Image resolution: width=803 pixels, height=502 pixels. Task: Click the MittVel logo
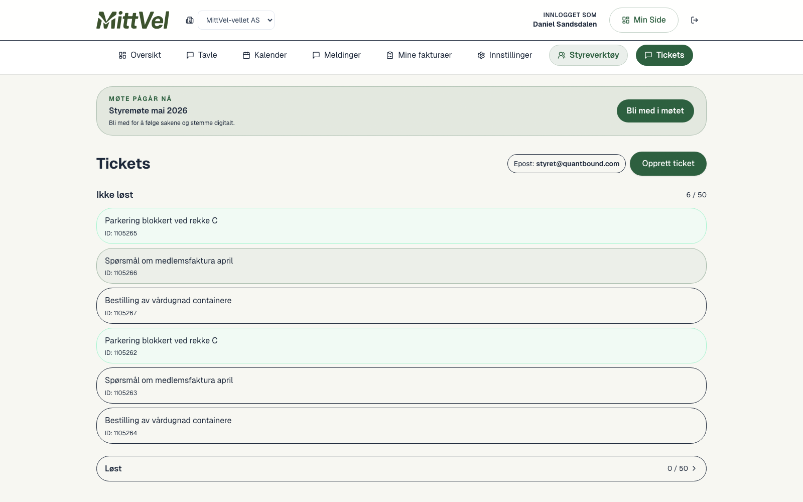[x=132, y=20]
